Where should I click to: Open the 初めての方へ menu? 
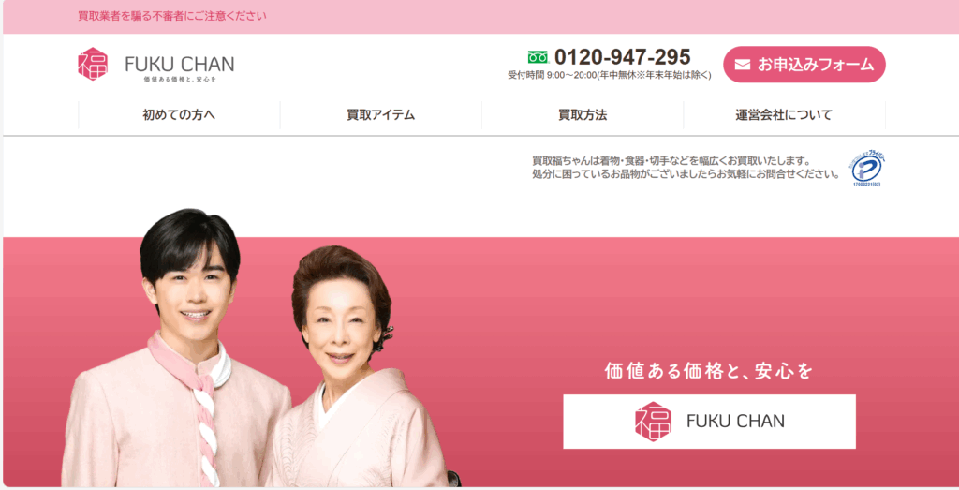pos(179,115)
